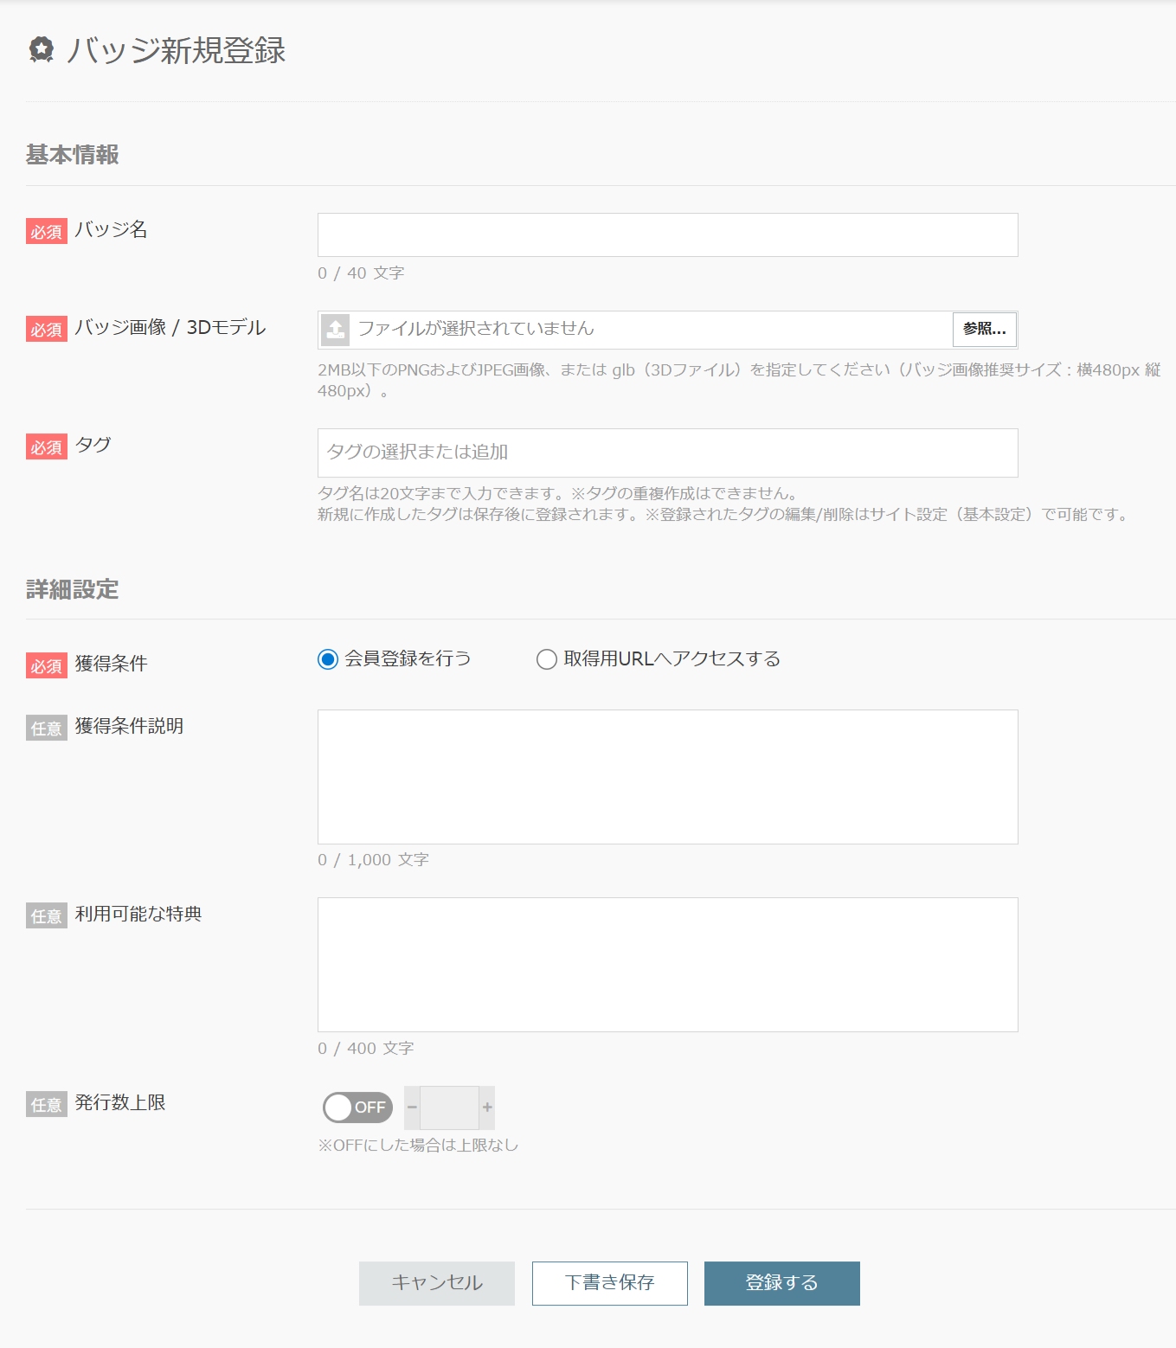Toggle the 発行数上限 OFF switch
This screenshot has height=1348, width=1176.
pos(357,1107)
